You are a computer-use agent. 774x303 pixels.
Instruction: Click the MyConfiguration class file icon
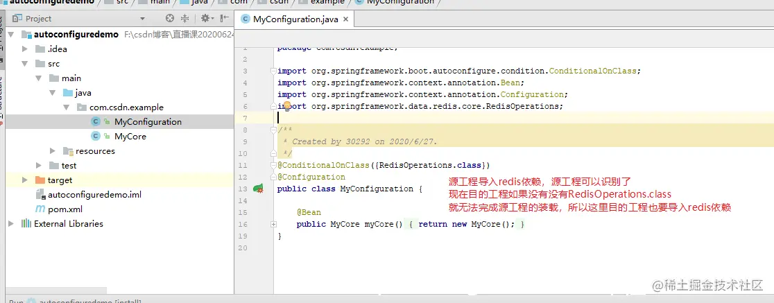[96, 122]
